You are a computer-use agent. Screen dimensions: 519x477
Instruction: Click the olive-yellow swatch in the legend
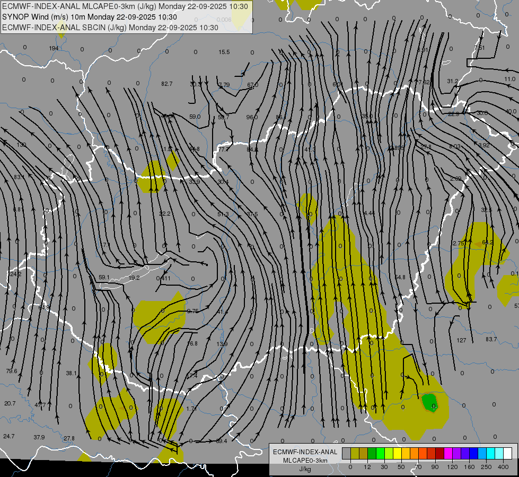coord(355,453)
